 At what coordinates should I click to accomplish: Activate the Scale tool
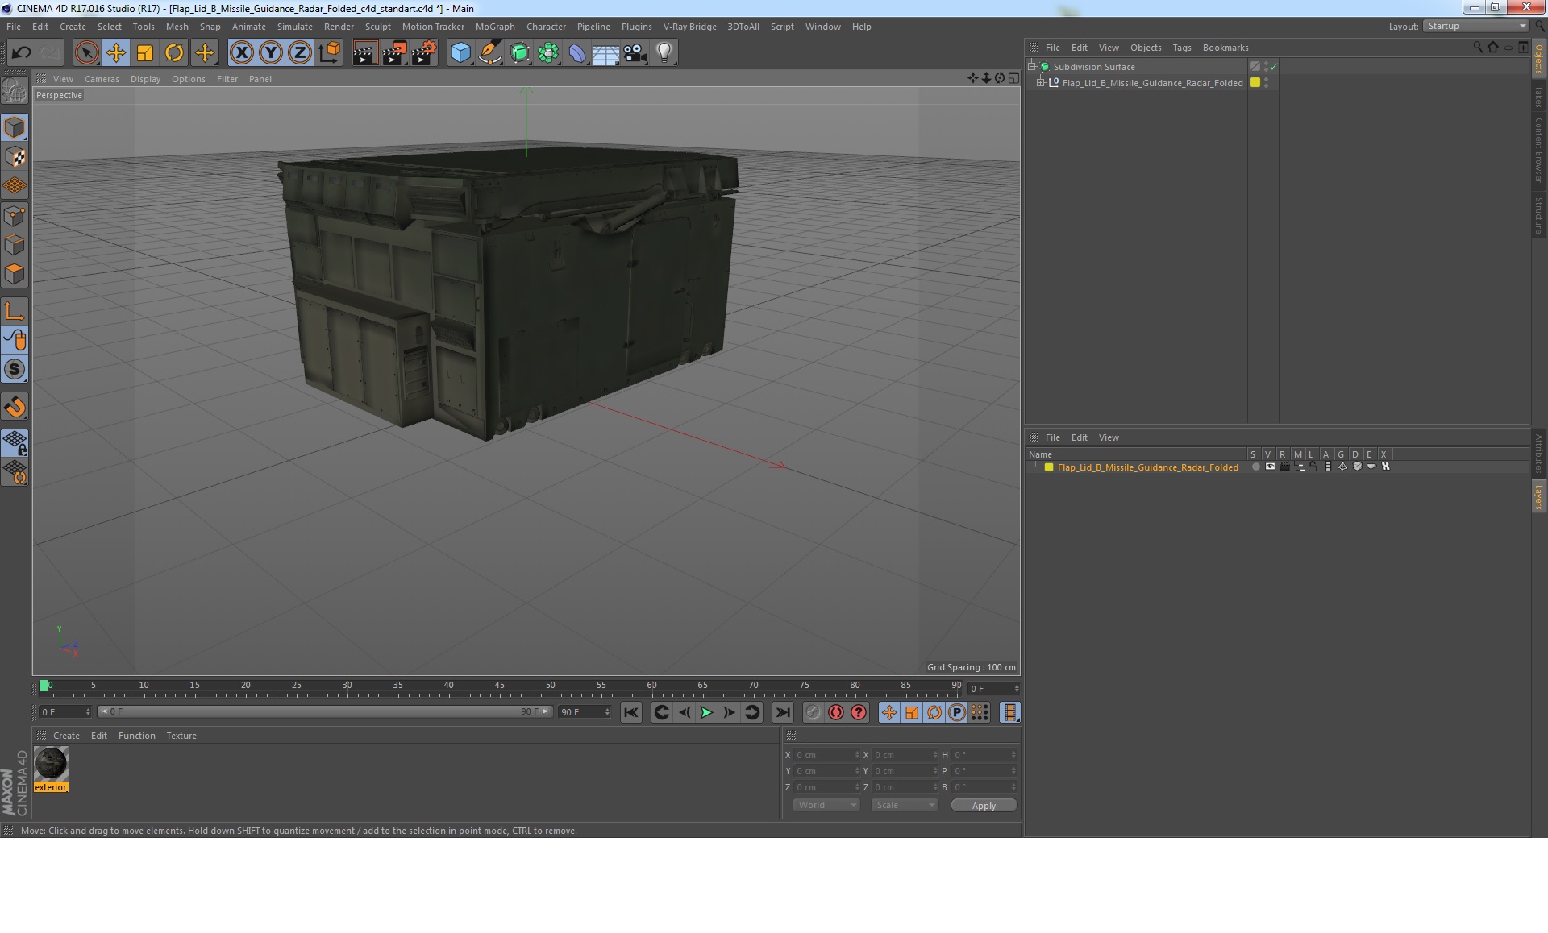[145, 53]
